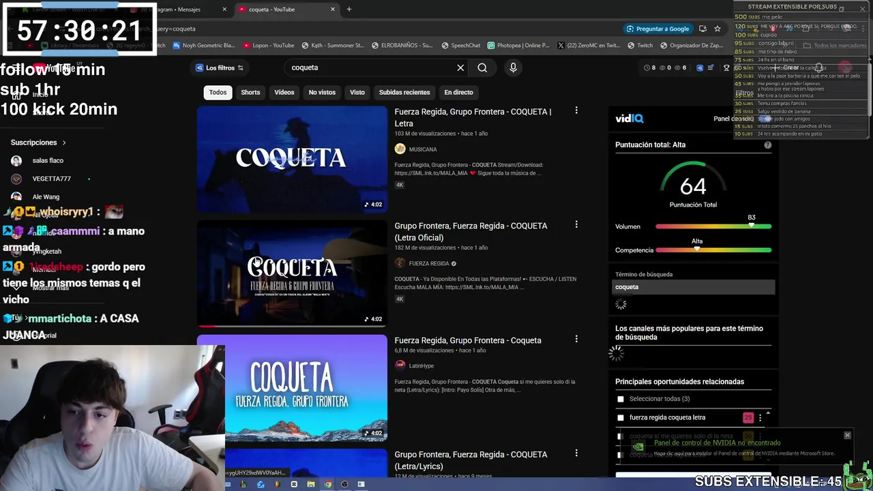The width and height of the screenshot is (873, 491).
Task: Click the vidIQ logo in panel
Action: click(629, 118)
